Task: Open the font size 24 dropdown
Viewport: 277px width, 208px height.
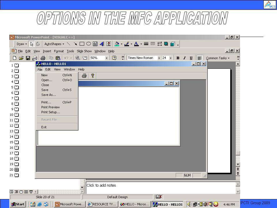Action: click(171, 58)
